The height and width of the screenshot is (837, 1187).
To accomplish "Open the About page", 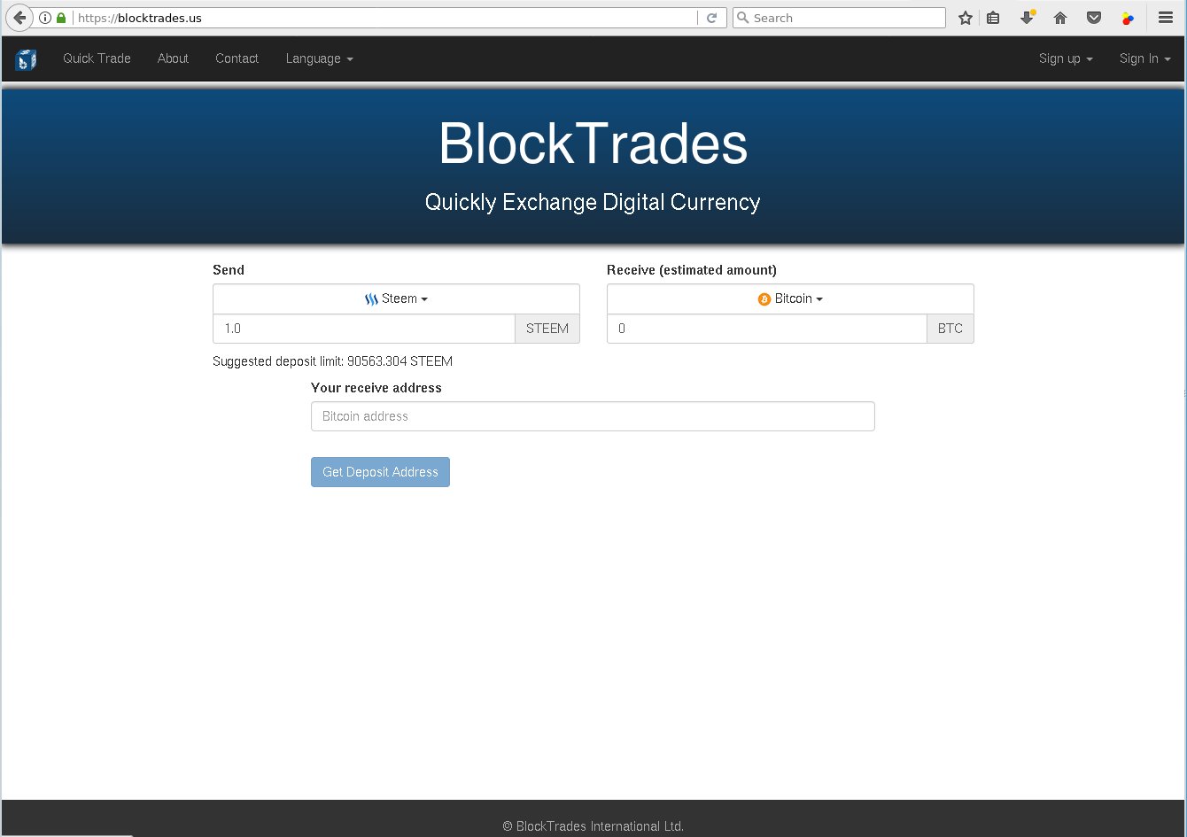I will 173,58.
